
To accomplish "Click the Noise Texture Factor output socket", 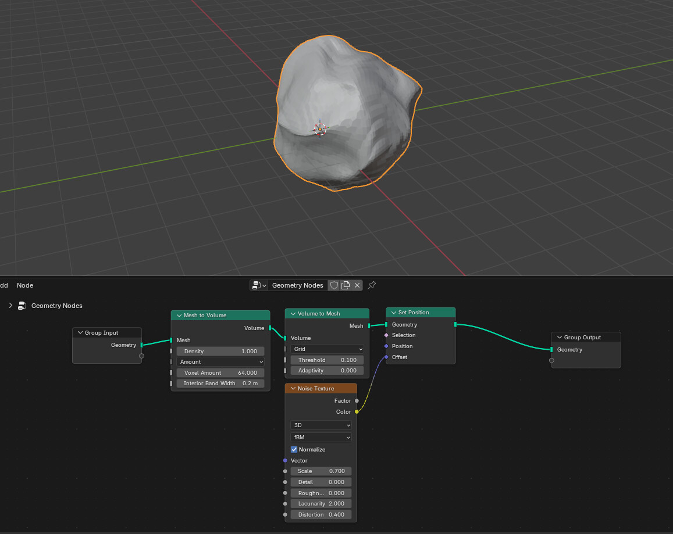I will coord(357,400).
